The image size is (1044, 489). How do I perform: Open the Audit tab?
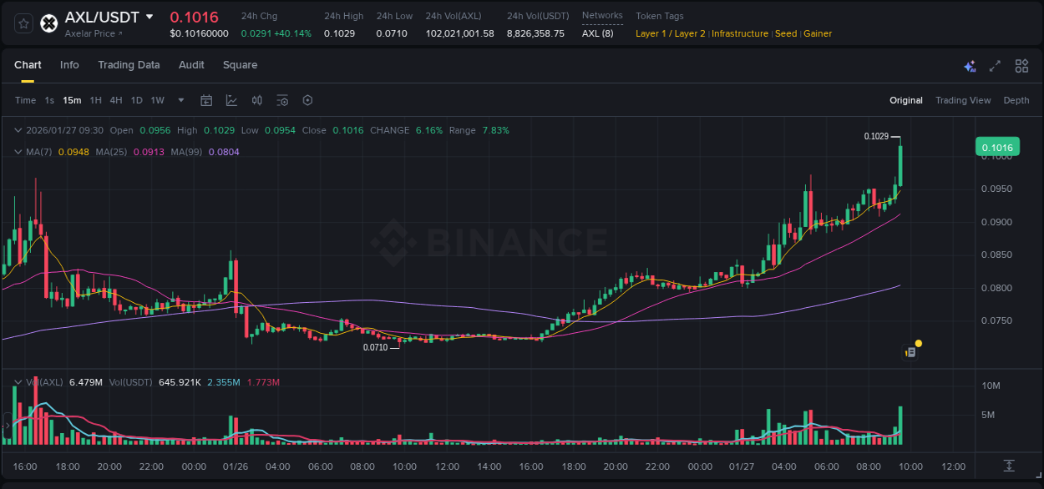191,65
